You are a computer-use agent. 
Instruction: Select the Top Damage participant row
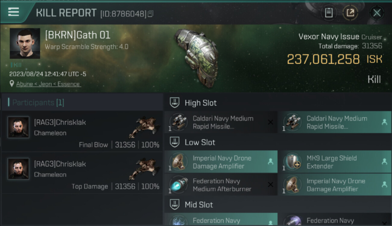[82, 173]
